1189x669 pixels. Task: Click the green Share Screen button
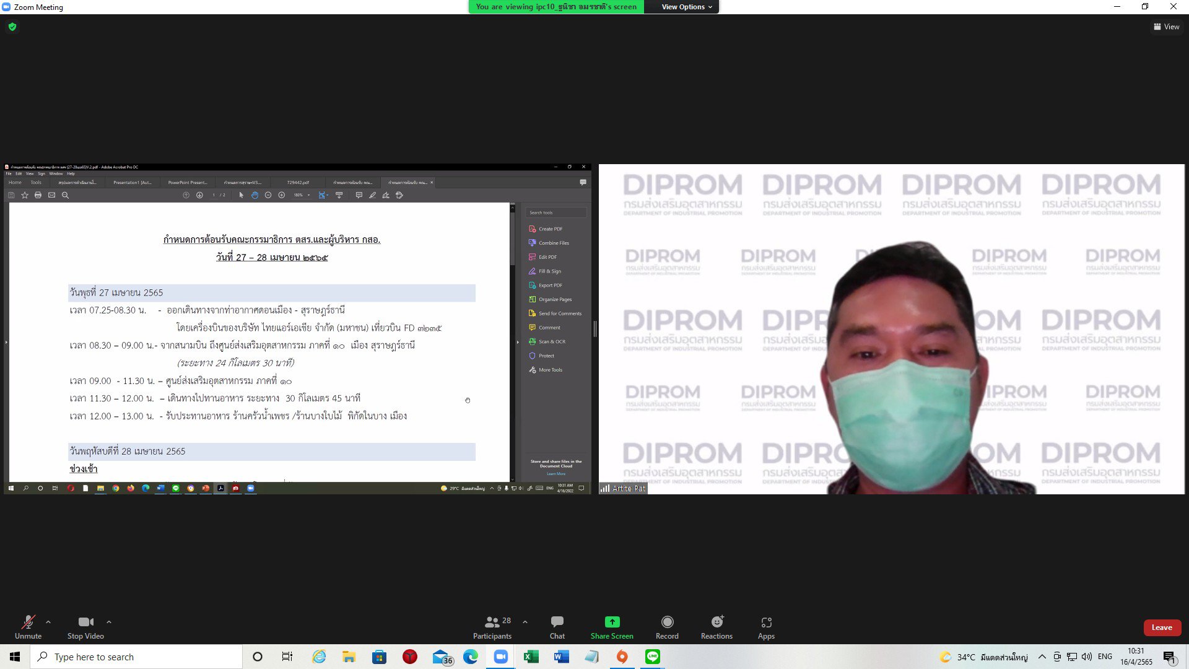point(612,627)
